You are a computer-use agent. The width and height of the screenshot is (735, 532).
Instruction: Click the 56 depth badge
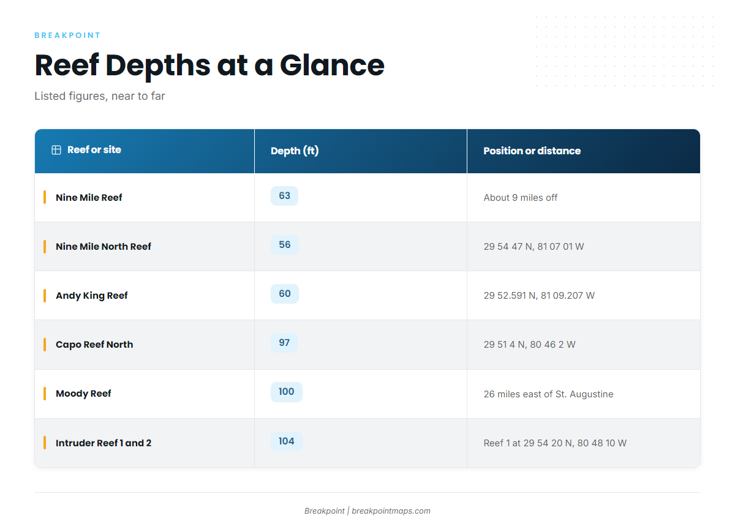click(285, 245)
